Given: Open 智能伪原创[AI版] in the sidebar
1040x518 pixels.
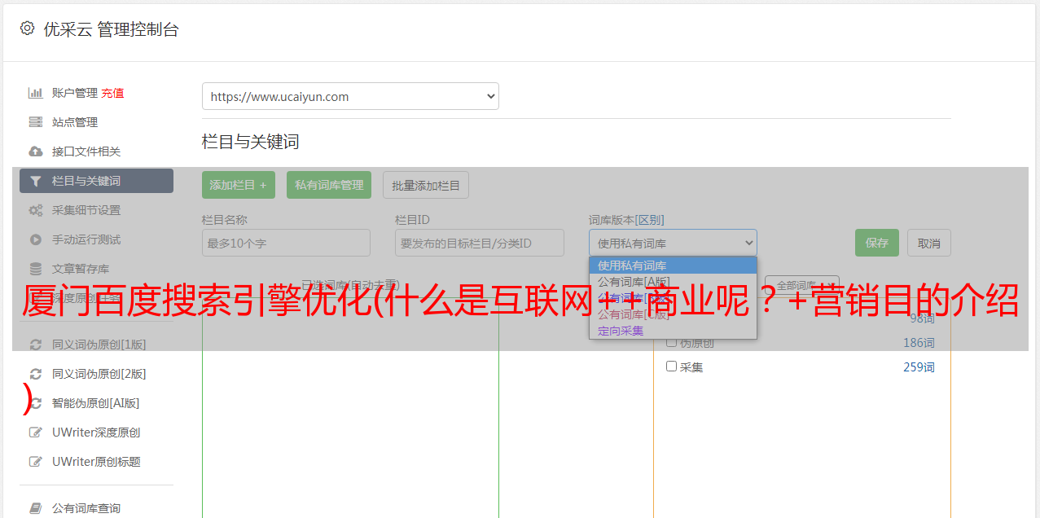Looking at the screenshot, I should pyautogui.click(x=96, y=403).
